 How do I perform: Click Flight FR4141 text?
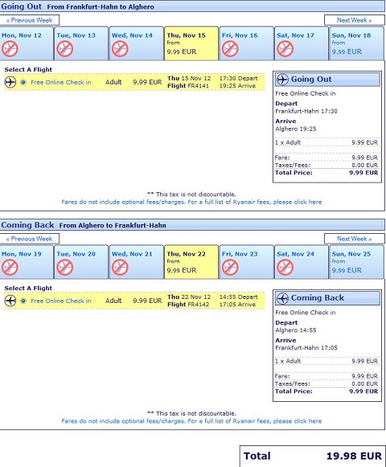click(x=188, y=86)
